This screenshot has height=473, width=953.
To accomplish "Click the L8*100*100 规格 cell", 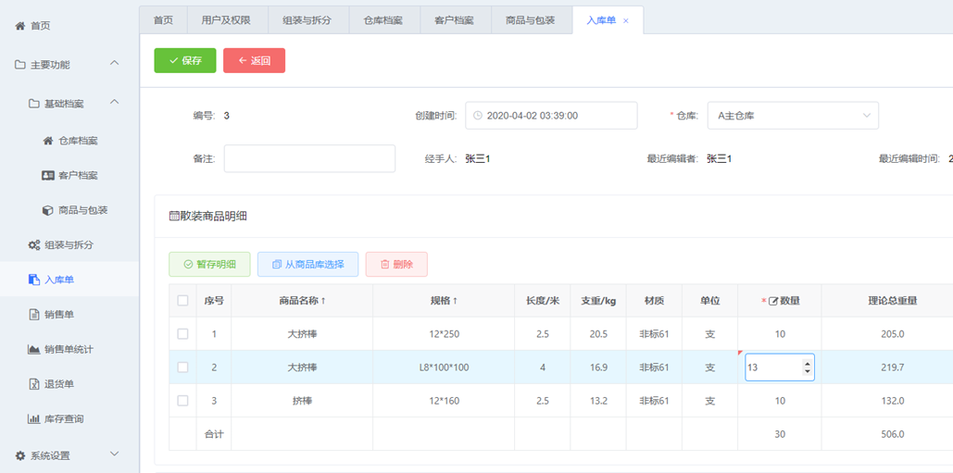I will [444, 367].
